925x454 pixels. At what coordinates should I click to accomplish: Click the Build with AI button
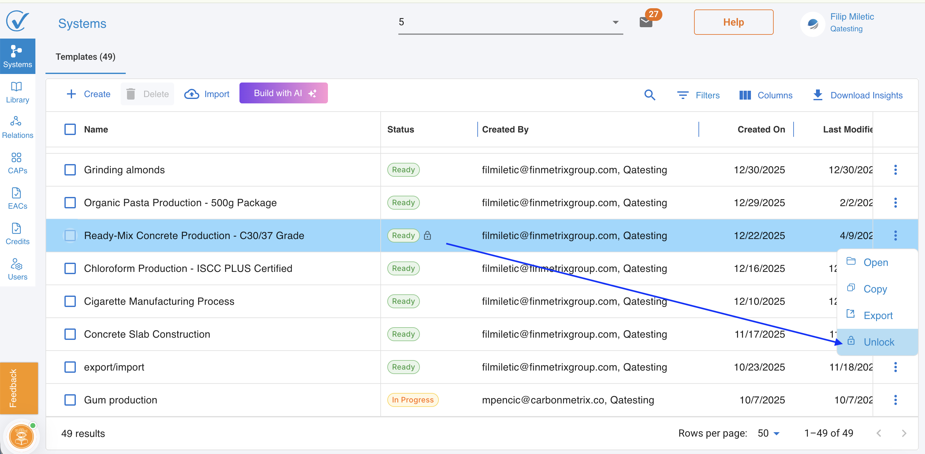(283, 93)
